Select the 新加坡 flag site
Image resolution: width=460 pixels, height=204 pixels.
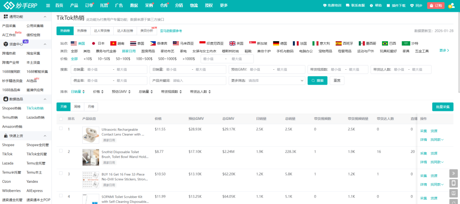pyautogui.click(x=258, y=43)
